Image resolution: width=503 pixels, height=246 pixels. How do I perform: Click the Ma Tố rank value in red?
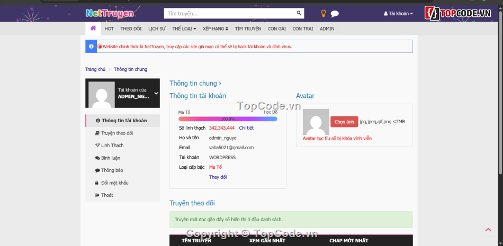coord(215,167)
